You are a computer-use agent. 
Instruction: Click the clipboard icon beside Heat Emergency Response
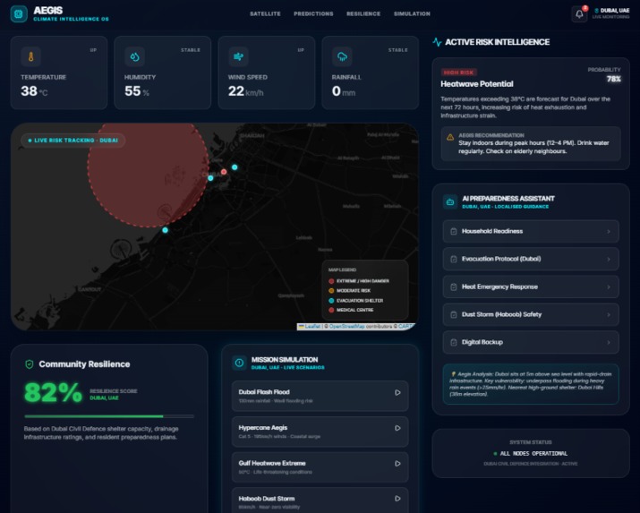pyautogui.click(x=454, y=286)
